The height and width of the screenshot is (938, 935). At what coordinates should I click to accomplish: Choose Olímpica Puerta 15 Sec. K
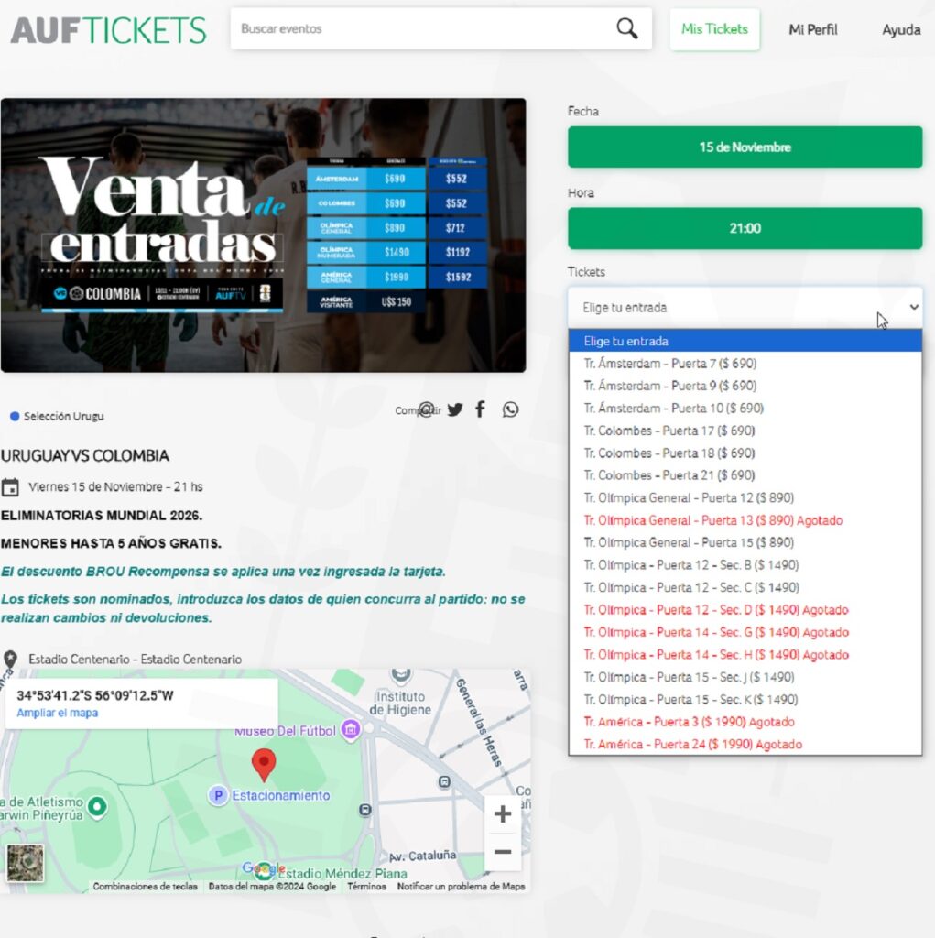tap(745, 699)
